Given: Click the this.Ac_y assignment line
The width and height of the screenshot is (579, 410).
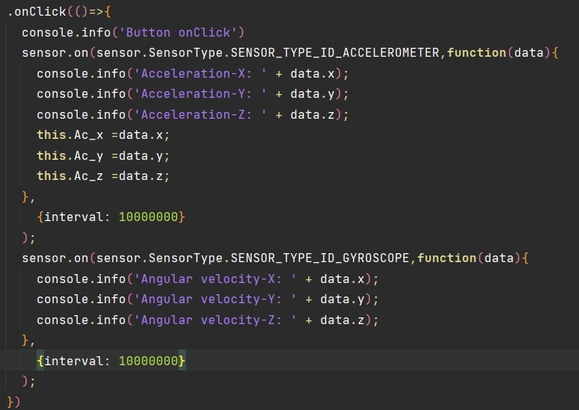Looking at the screenshot, I should point(103,155).
